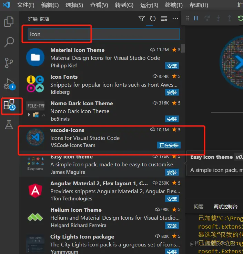
Task: Open Material Icon Theme title
Action: tap(78, 50)
